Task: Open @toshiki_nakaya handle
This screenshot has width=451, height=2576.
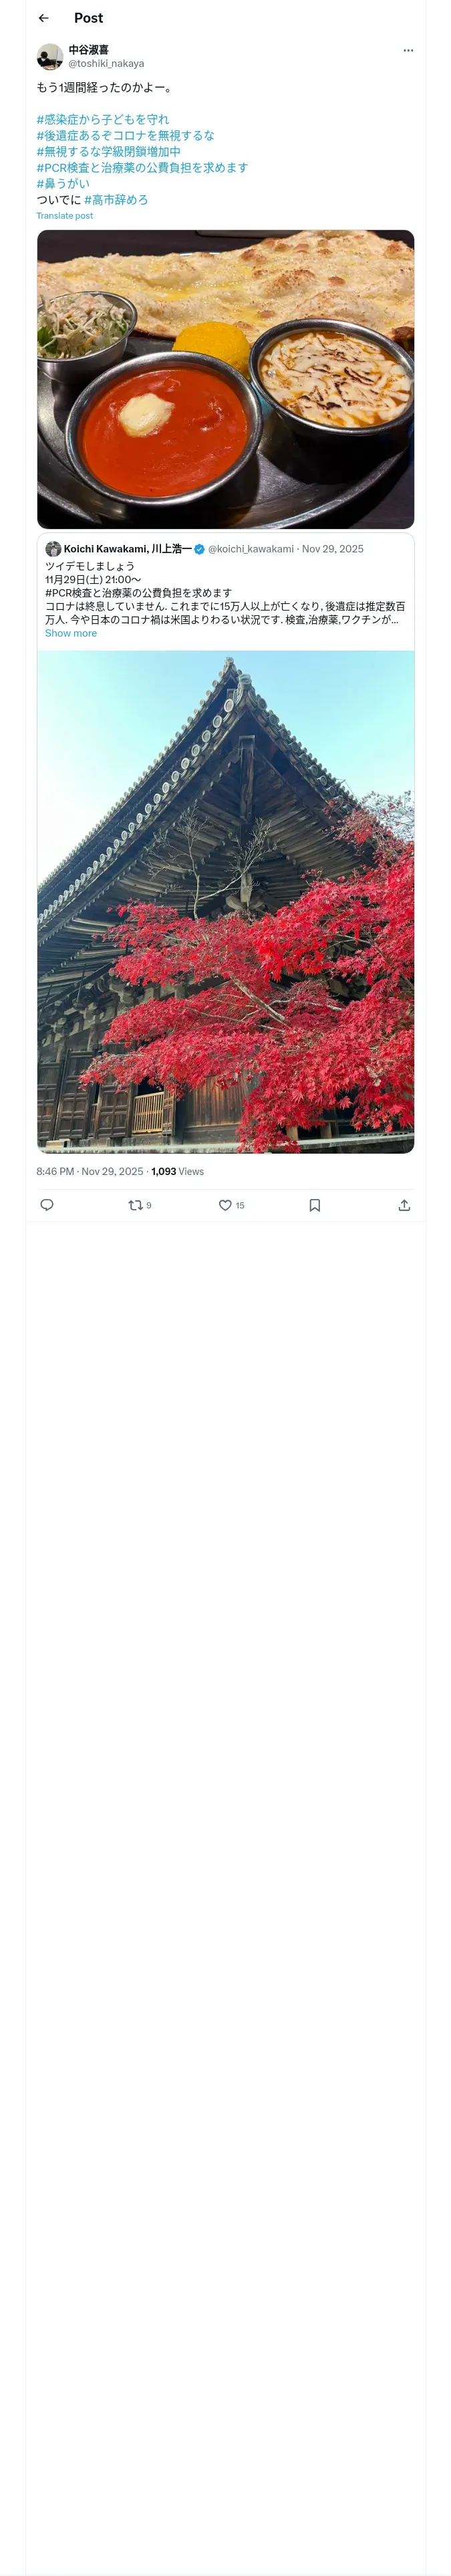Action: 106,63
